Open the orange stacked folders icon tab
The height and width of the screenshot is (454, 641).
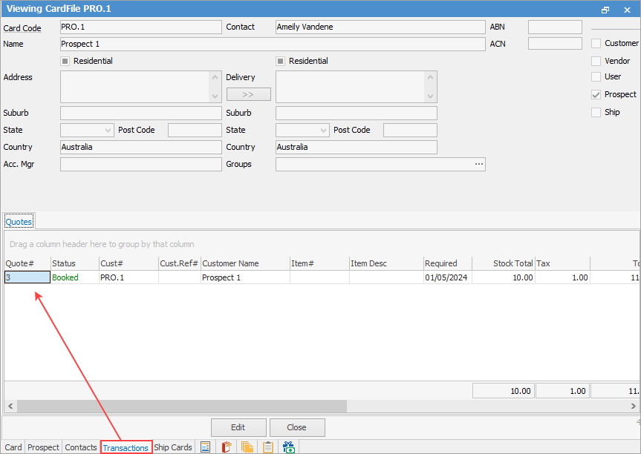coord(247,447)
